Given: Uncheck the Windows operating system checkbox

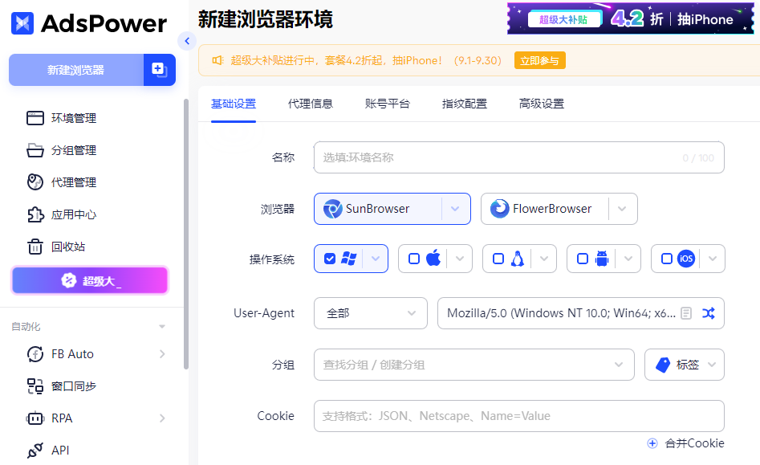Looking at the screenshot, I should pyautogui.click(x=330, y=259).
